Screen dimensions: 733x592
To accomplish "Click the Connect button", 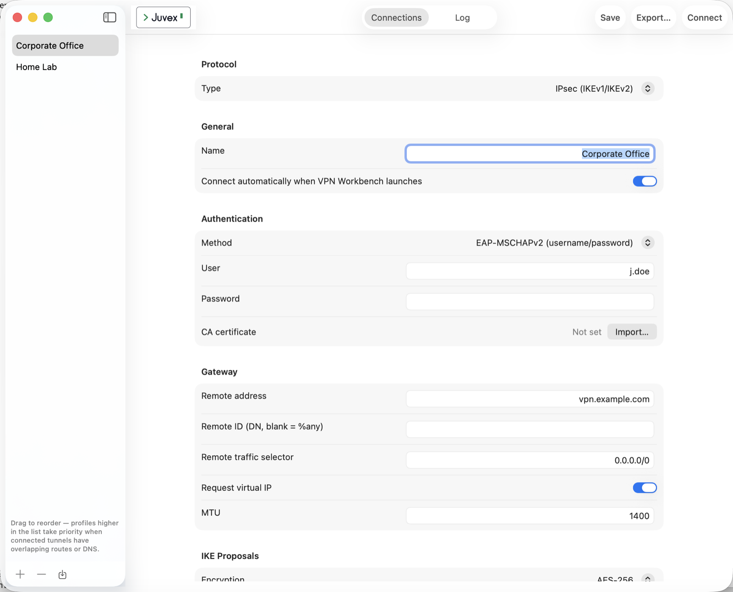I will click(x=705, y=17).
